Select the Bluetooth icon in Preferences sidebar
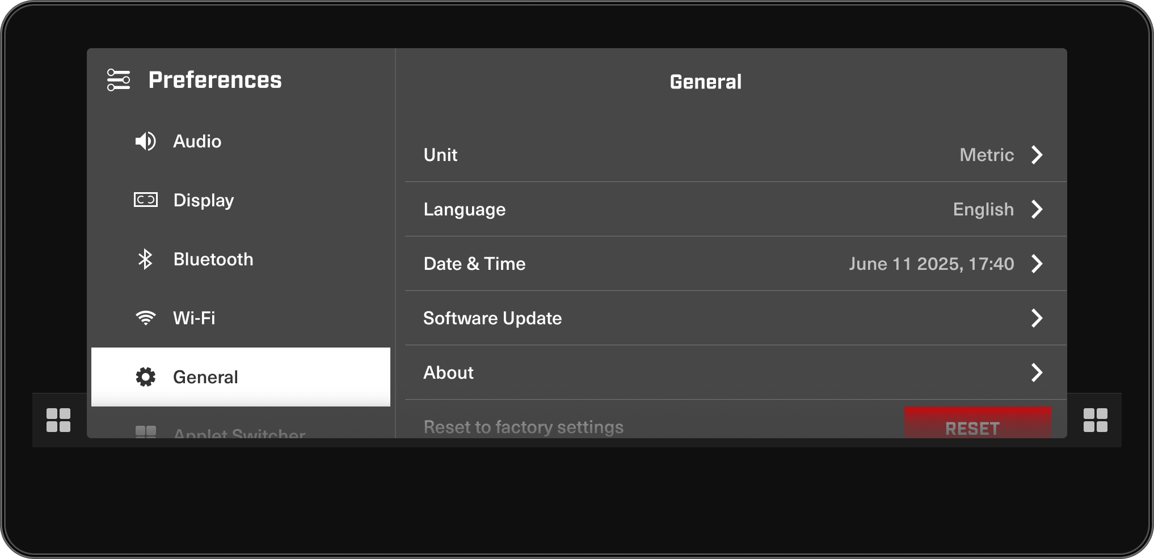 pos(145,259)
